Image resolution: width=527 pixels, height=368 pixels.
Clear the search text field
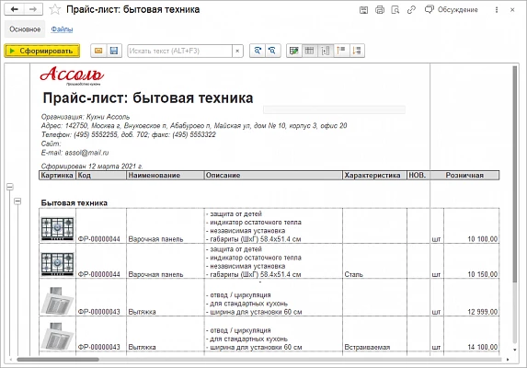tap(237, 51)
